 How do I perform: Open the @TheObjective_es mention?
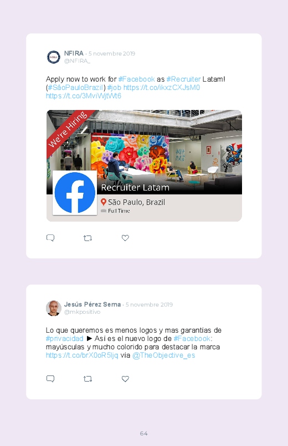(164, 355)
